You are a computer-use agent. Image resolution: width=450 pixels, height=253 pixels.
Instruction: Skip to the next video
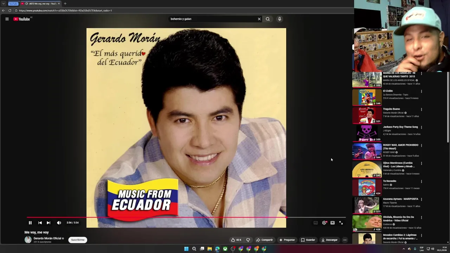[49, 223]
